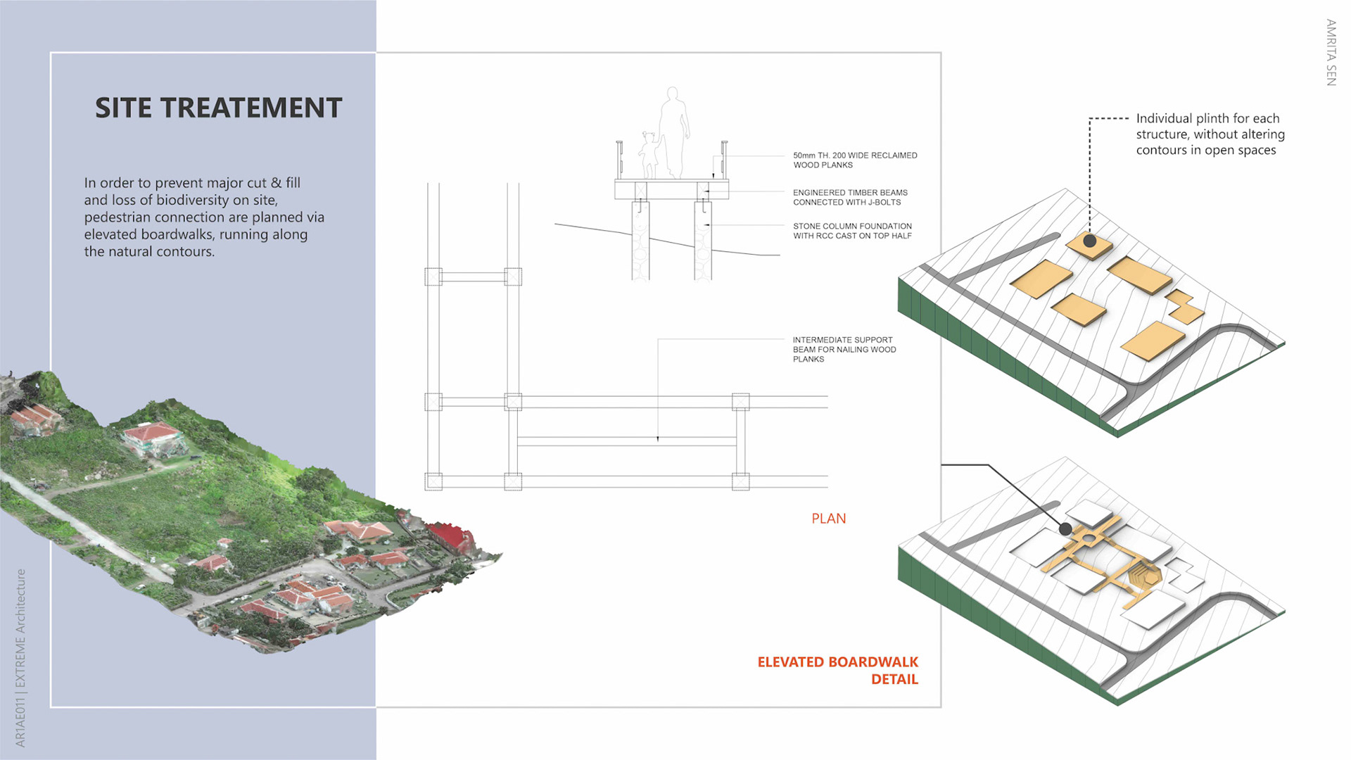Click the reclaimed wood planks annotation
Screen dimensions: 1351x760
pos(855,160)
